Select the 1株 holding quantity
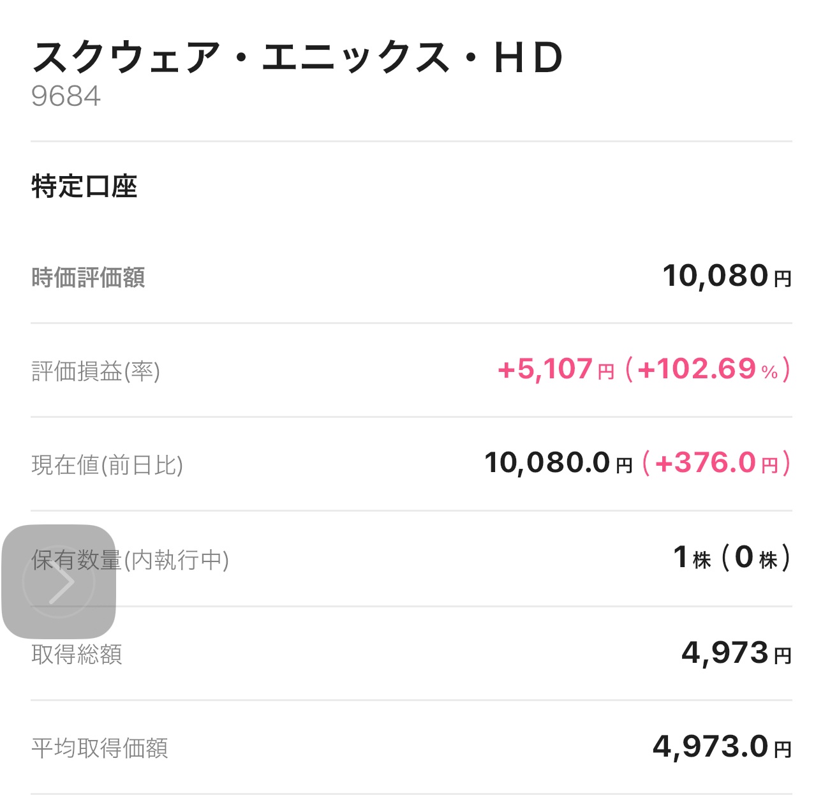The width and height of the screenshot is (823, 800). tap(692, 558)
